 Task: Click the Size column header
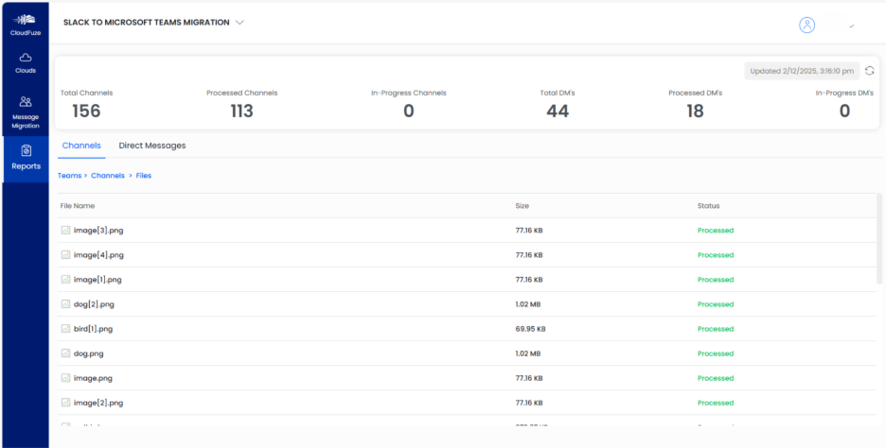(x=523, y=206)
